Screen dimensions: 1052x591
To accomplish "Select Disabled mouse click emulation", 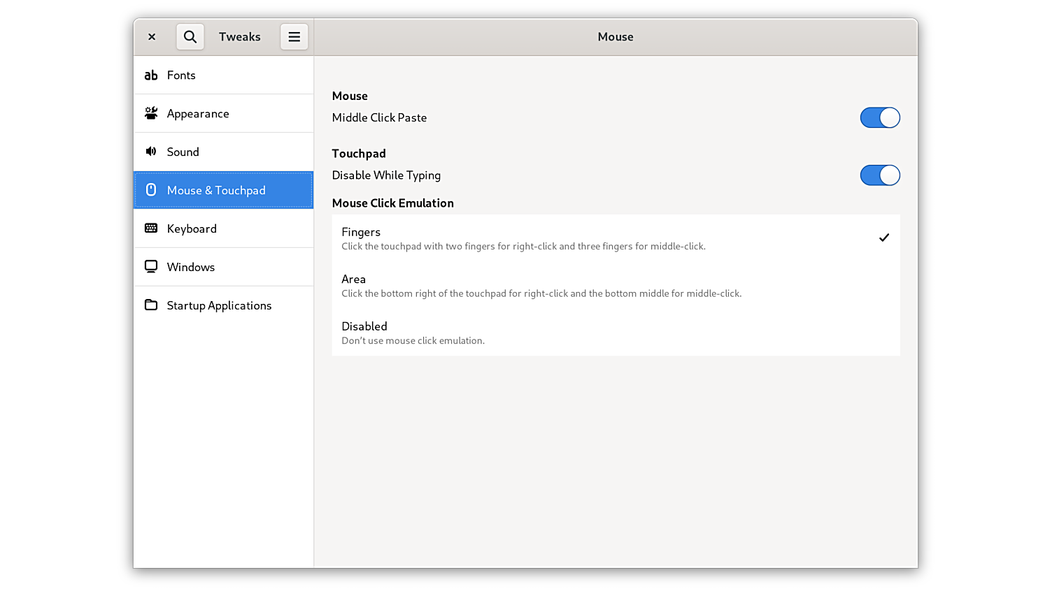I will tap(413, 333).
